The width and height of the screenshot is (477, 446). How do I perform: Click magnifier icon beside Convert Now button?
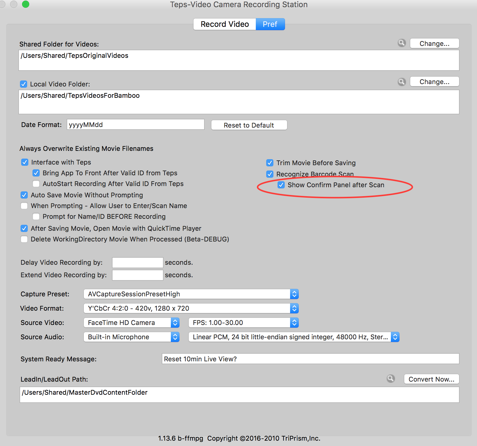(x=391, y=379)
